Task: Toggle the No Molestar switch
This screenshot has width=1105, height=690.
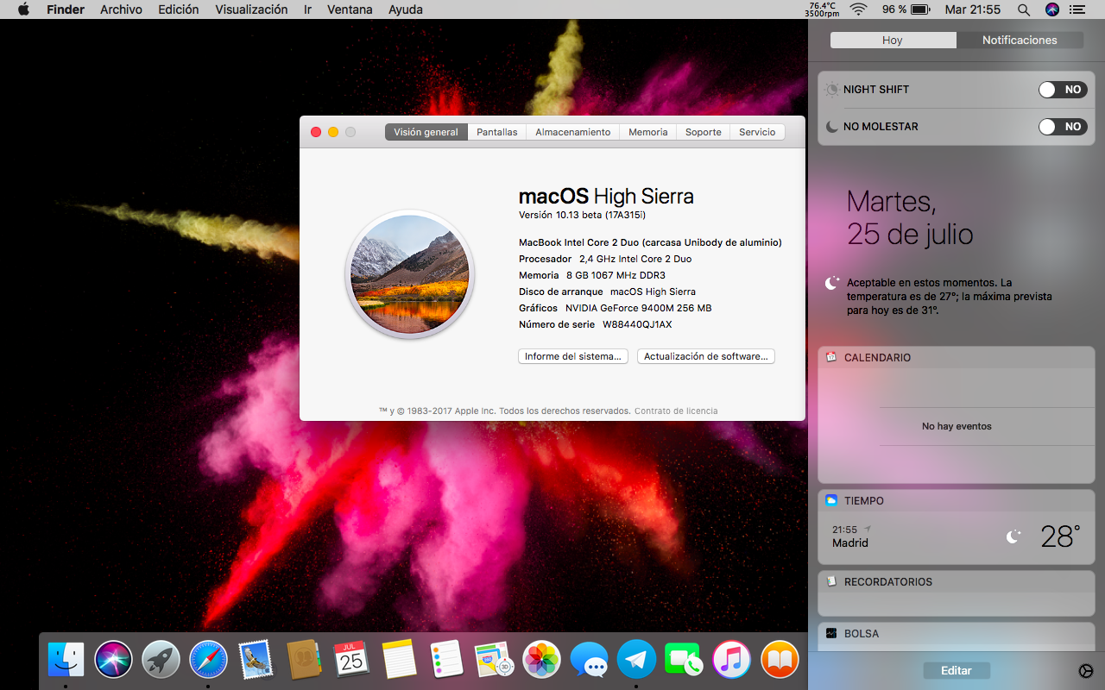Action: point(1063,127)
